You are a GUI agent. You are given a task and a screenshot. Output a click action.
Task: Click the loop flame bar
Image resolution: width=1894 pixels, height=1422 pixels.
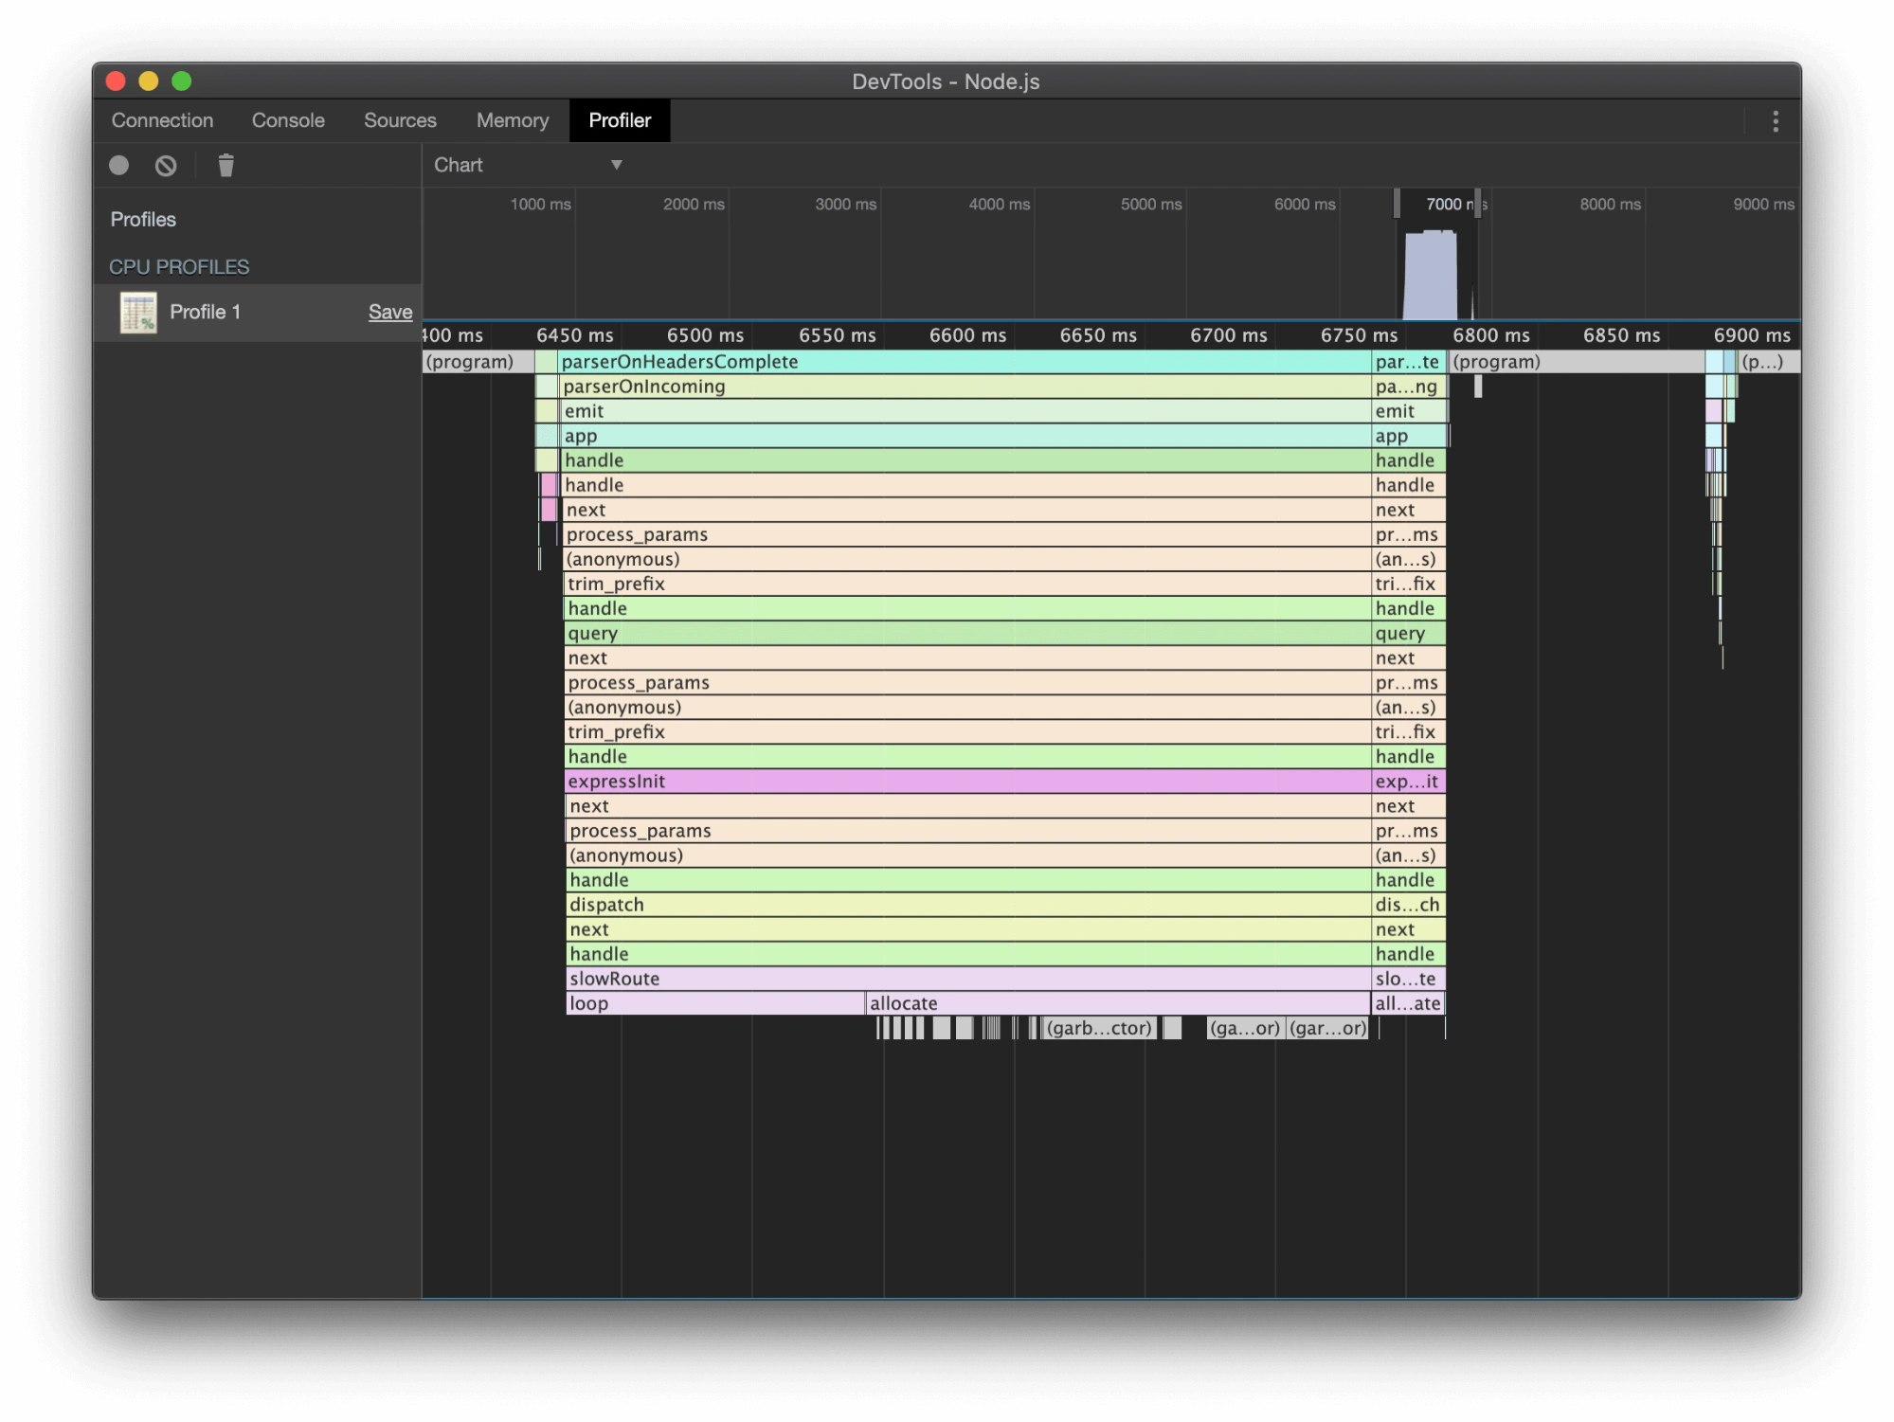click(x=715, y=1003)
